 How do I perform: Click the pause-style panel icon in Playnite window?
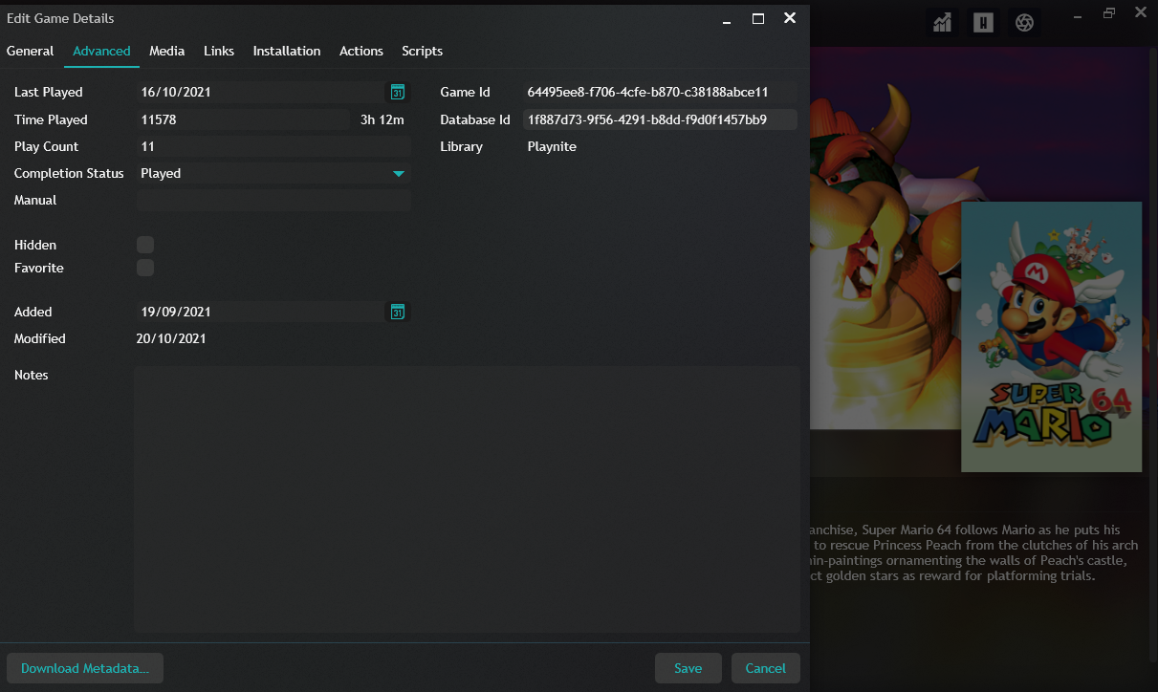click(983, 22)
